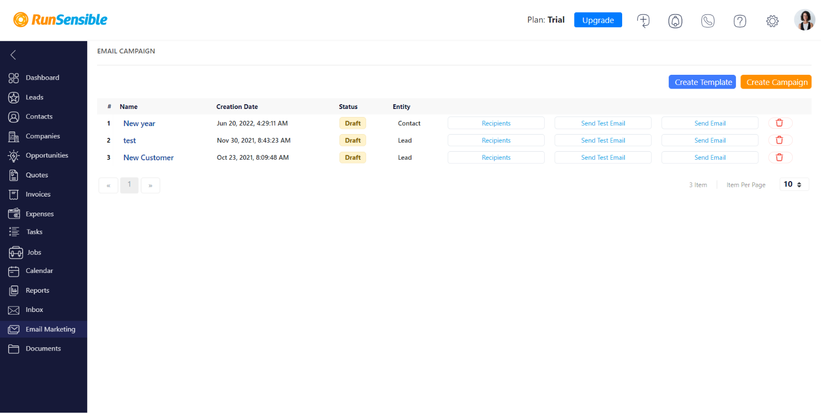Open the New Customer campaign link

coord(149,158)
